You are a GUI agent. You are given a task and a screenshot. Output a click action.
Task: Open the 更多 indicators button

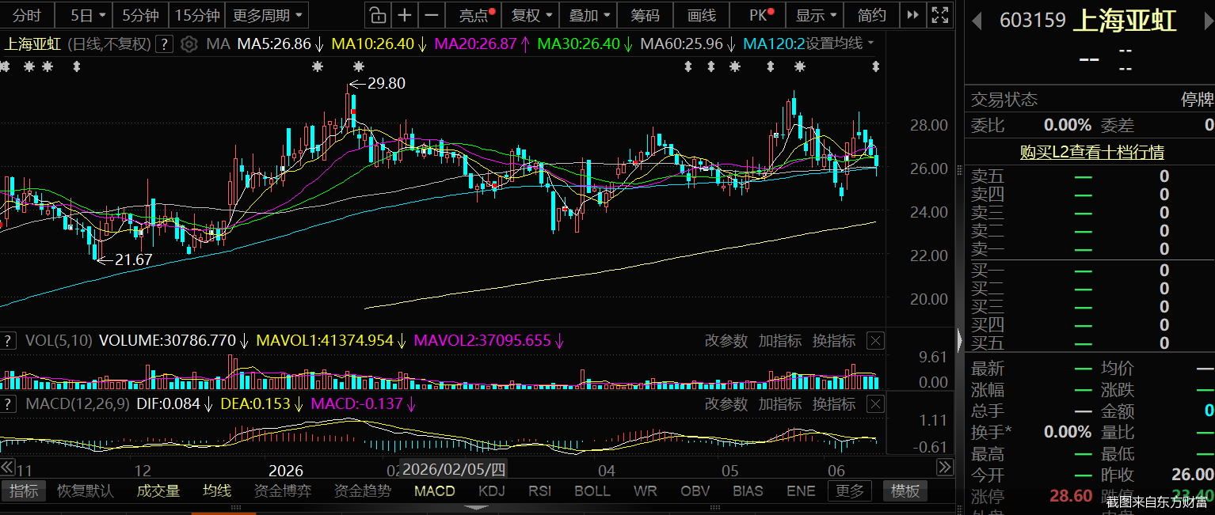tap(850, 491)
